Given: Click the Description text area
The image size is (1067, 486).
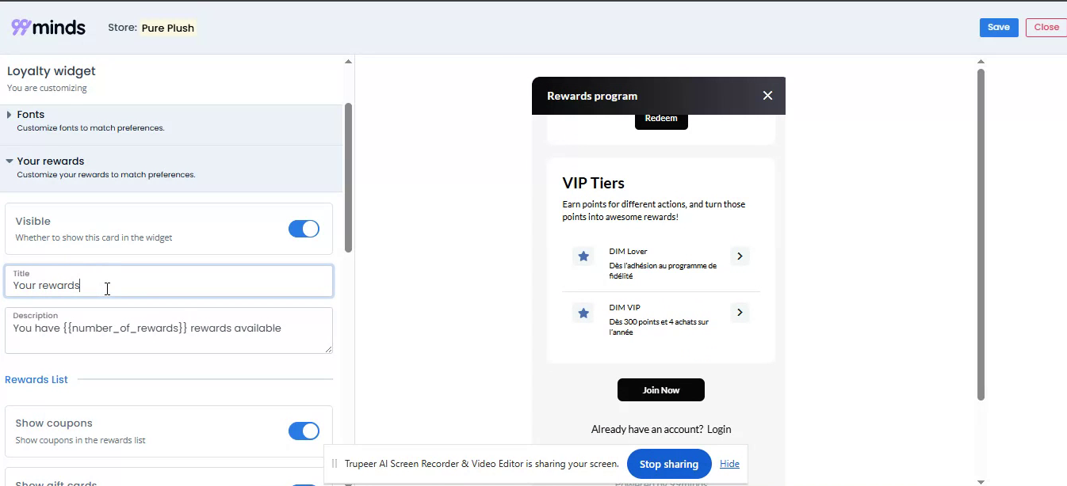Looking at the screenshot, I should coord(169,330).
